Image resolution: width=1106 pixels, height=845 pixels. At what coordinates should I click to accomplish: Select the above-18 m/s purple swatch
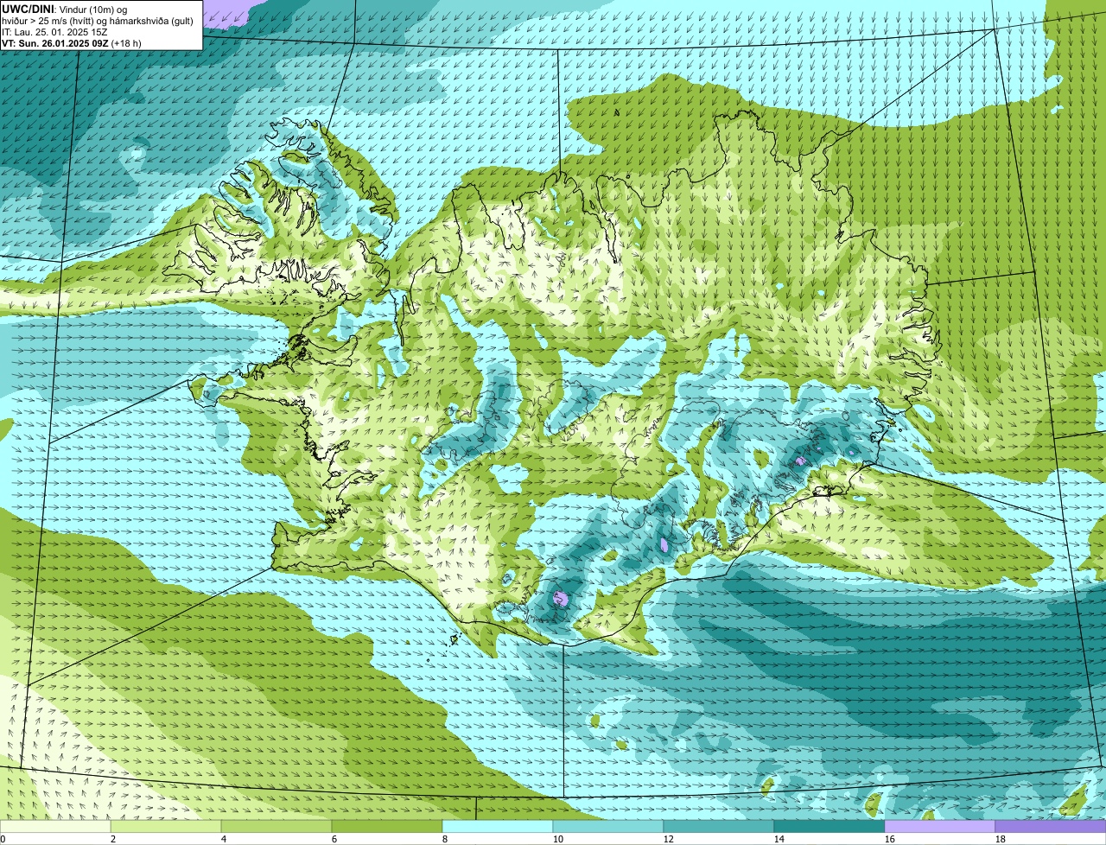click(1051, 826)
